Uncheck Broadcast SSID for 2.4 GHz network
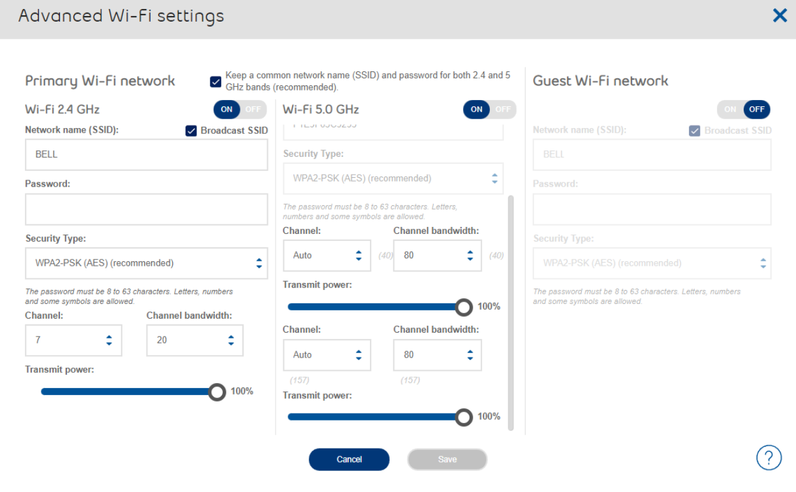The height and width of the screenshot is (492, 796). pos(191,131)
